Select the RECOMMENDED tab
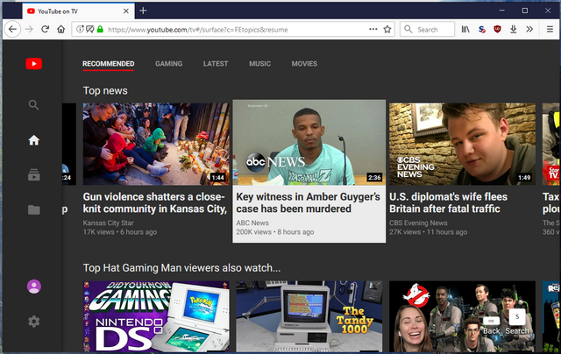 109,64
